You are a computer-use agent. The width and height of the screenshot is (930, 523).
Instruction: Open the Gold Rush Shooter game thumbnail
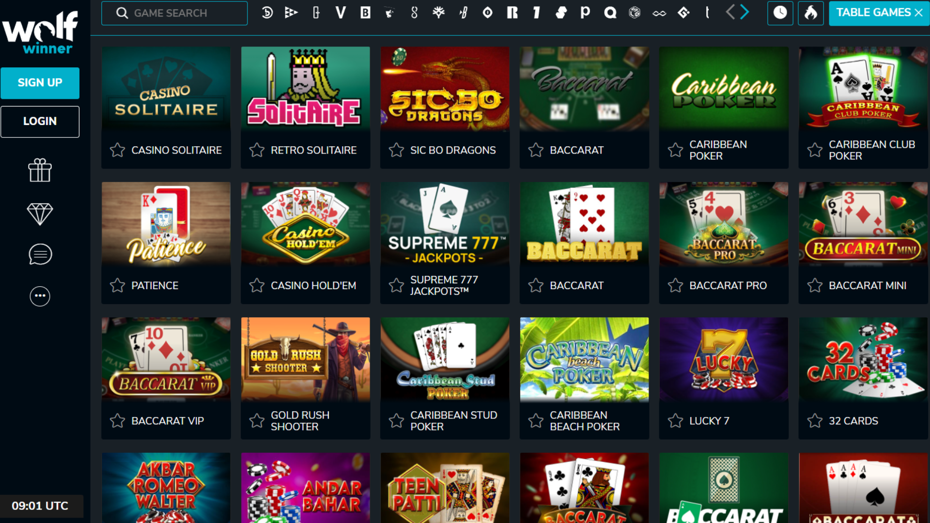(305, 359)
